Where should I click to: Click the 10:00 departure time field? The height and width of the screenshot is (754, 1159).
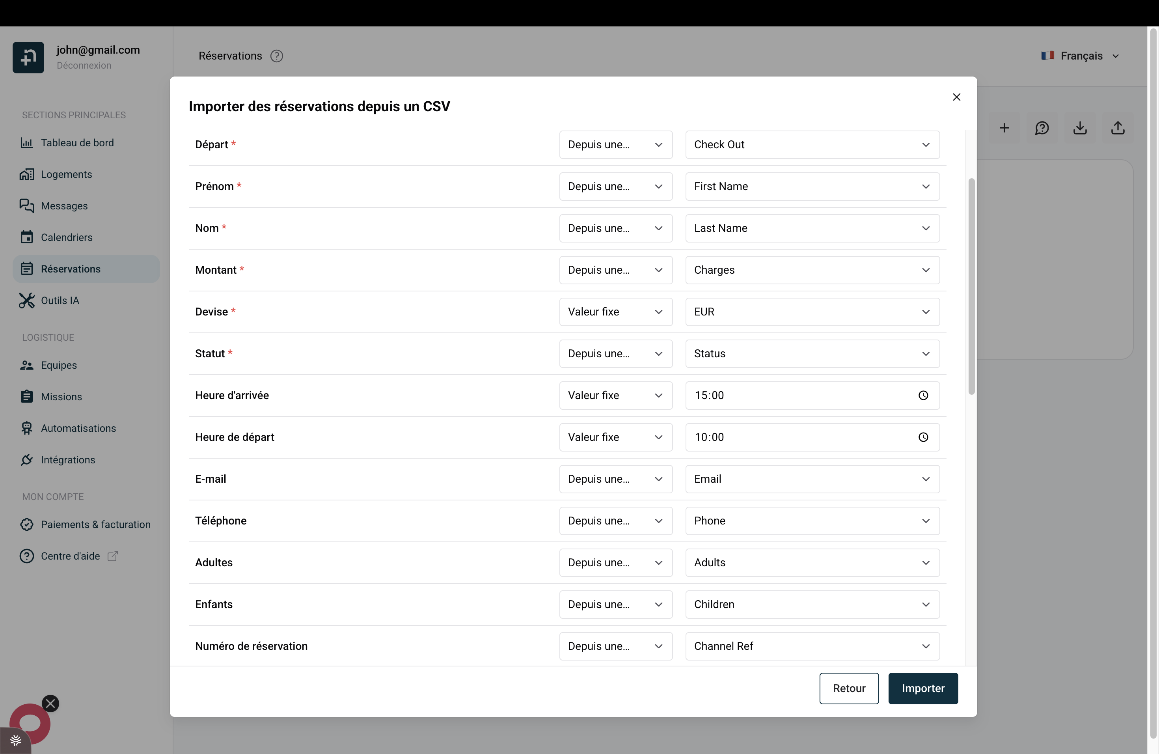click(x=812, y=437)
